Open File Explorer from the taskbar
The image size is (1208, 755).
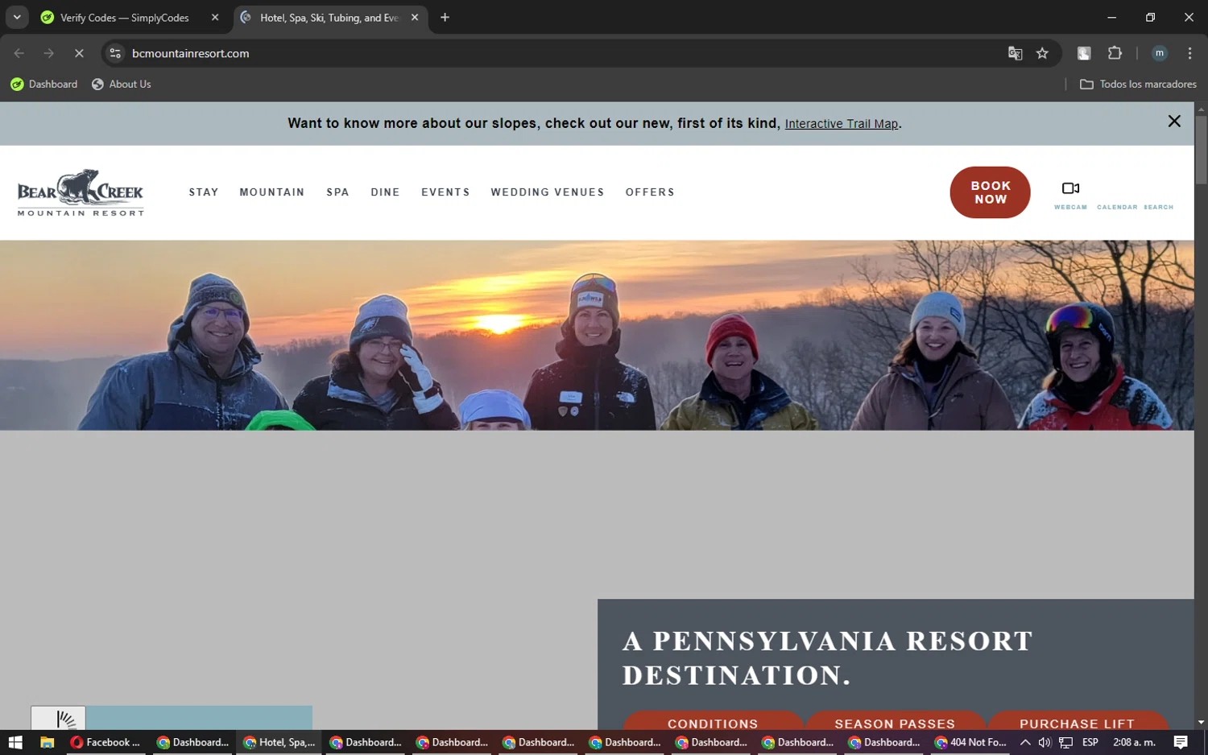(x=47, y=742)
